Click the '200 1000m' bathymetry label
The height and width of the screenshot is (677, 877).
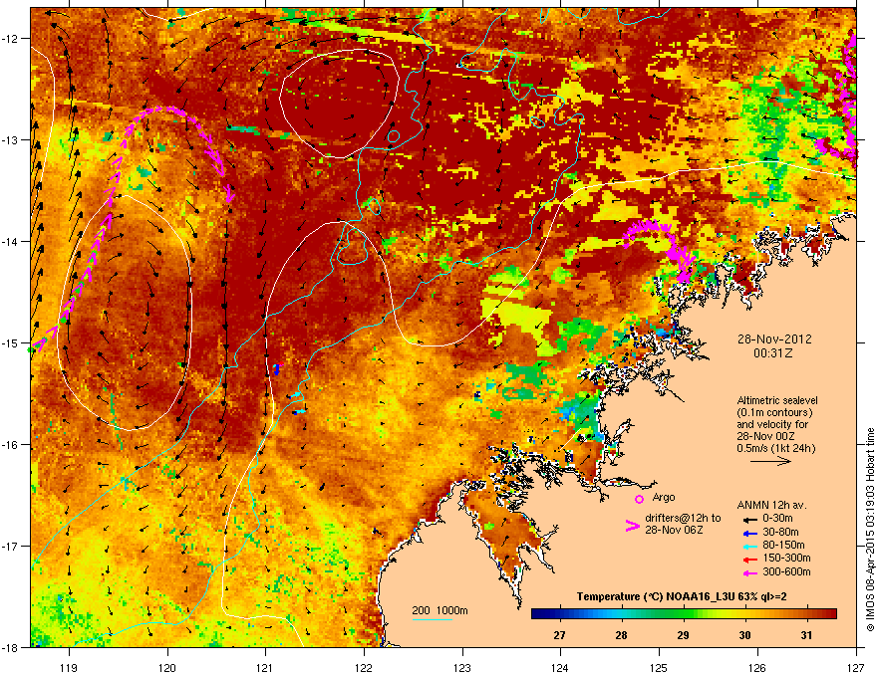(x=439, y=610)
